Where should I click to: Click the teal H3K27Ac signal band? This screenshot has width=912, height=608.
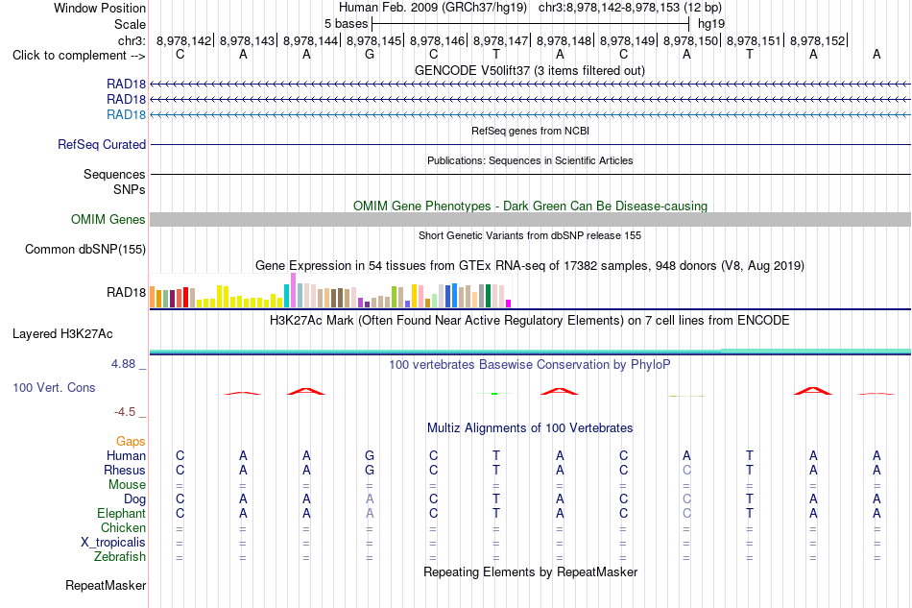point(530,352)
